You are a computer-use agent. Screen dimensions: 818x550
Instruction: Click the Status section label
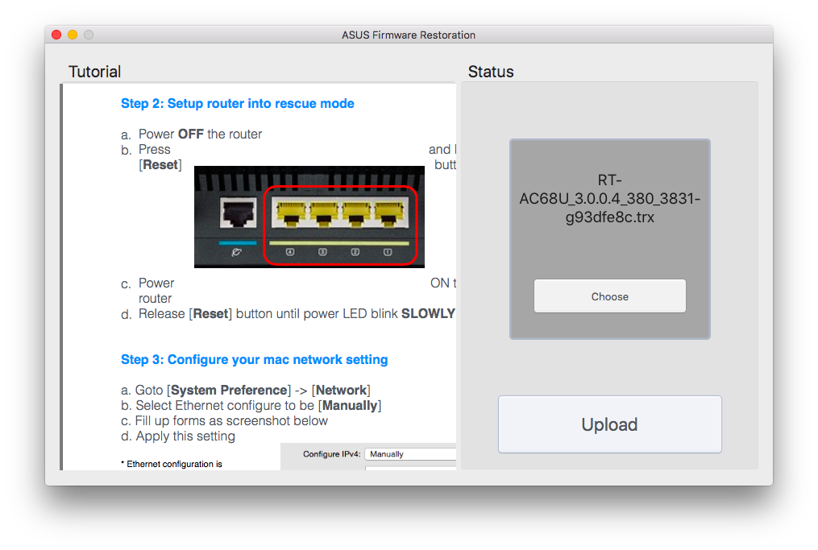[490, 72]
